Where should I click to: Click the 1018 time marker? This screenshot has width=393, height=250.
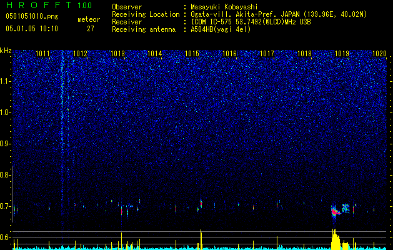click(304, 53)
